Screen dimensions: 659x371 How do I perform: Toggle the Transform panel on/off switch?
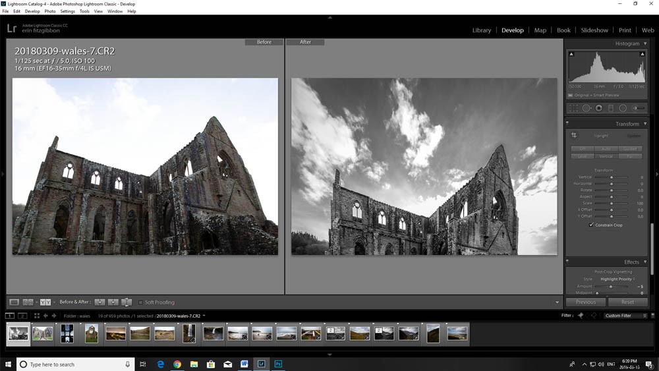point(567,123)
